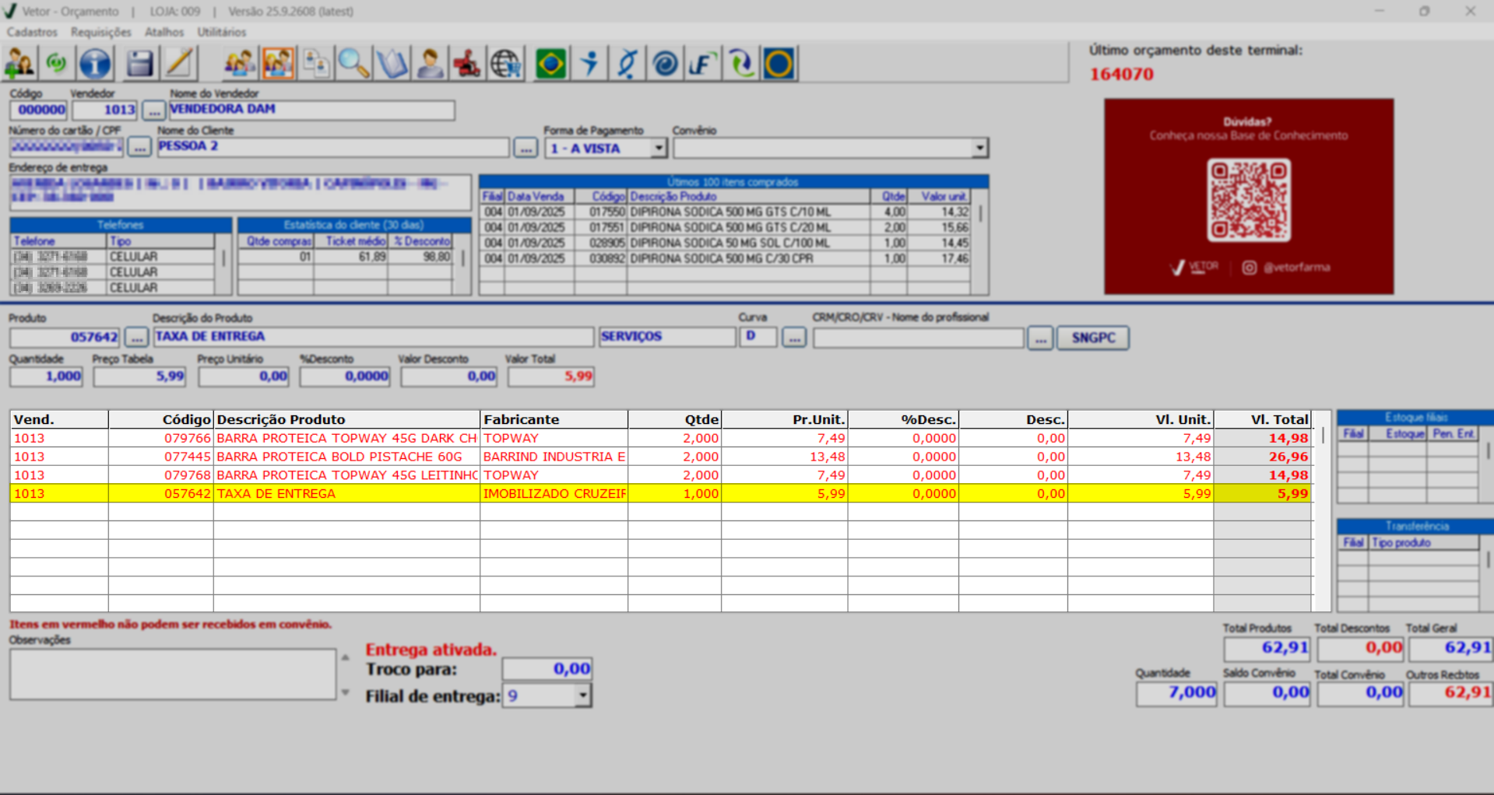Click into the Observações text box

tap(172, 674)
